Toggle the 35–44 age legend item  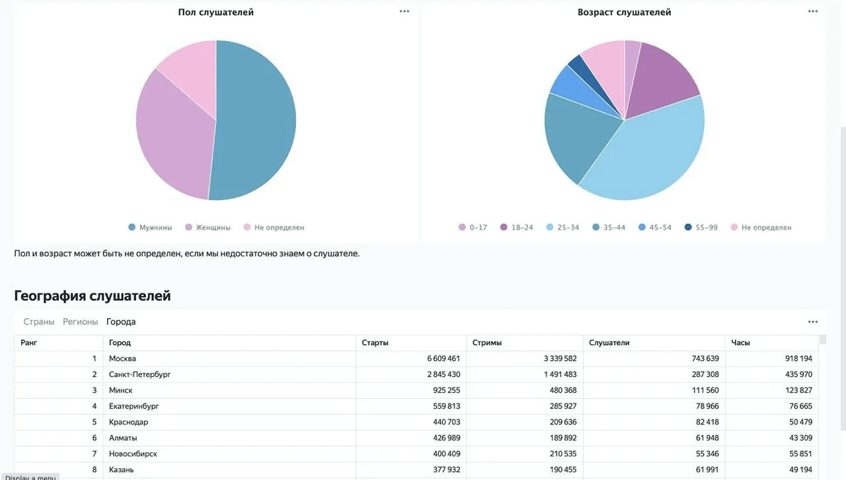(609, 227)
